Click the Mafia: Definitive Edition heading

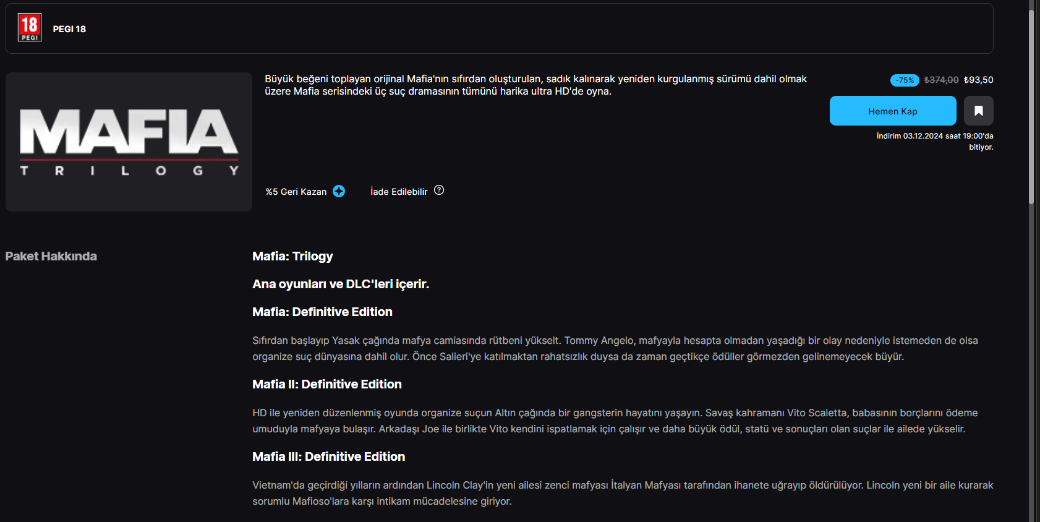click(x=322, y=312)
